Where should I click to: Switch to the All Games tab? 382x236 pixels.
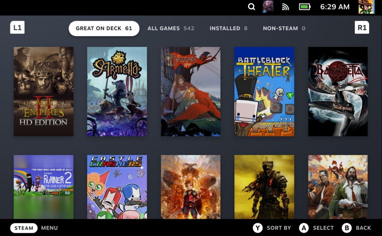coord(171,28)
